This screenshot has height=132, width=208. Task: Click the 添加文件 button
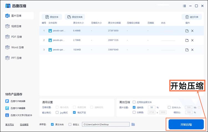click(x=52, y=17)
